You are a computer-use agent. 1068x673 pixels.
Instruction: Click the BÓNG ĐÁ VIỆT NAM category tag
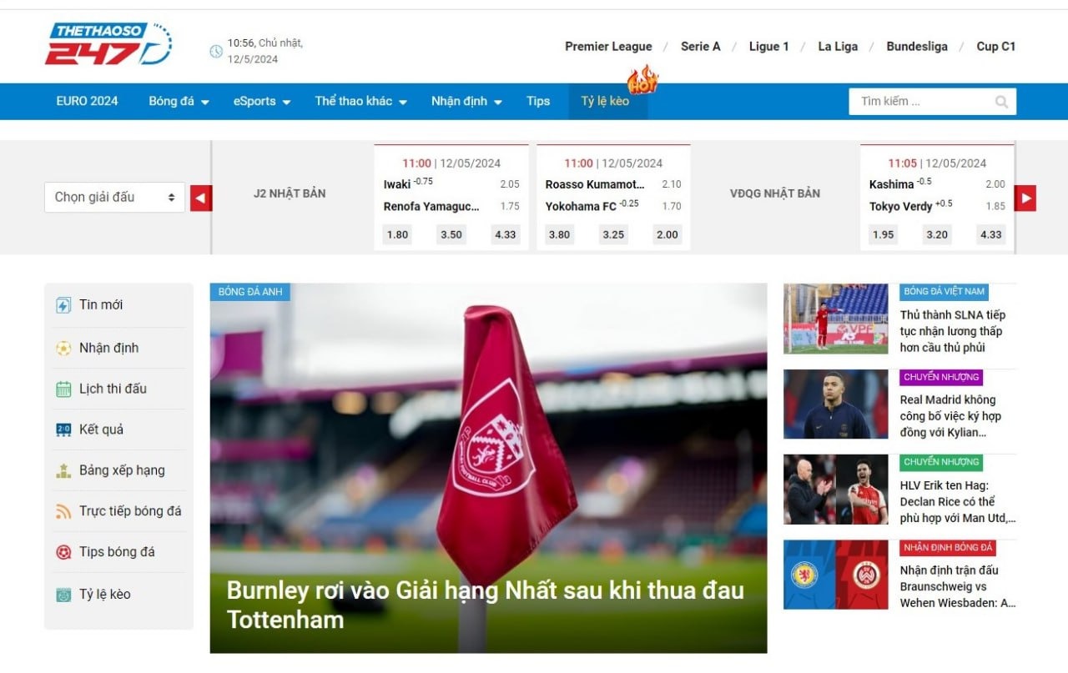(945, 292)
